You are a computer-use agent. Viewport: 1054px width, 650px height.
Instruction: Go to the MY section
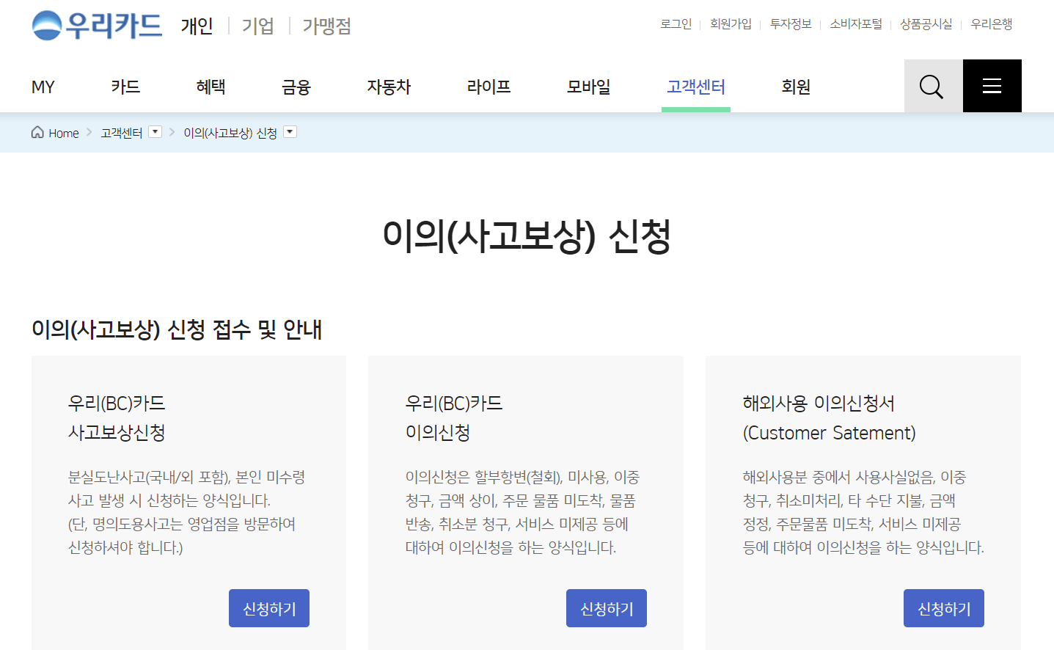coord(42,86)
